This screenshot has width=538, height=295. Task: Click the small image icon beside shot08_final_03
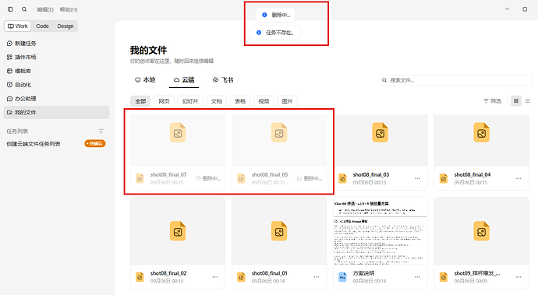(x=342, y=178)
